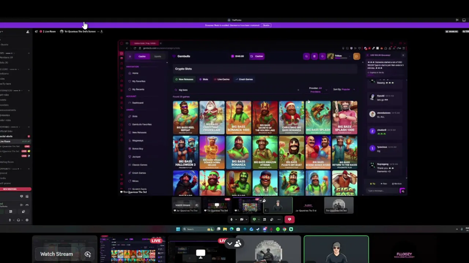Toggle green screen share button

pos(254,220)
